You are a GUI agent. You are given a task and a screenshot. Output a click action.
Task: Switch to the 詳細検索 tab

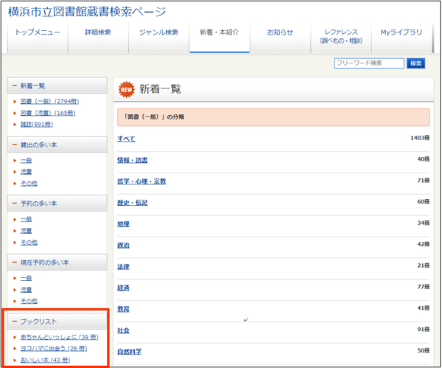[97, 32]
